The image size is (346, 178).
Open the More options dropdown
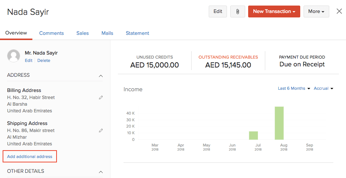point(316,11)
